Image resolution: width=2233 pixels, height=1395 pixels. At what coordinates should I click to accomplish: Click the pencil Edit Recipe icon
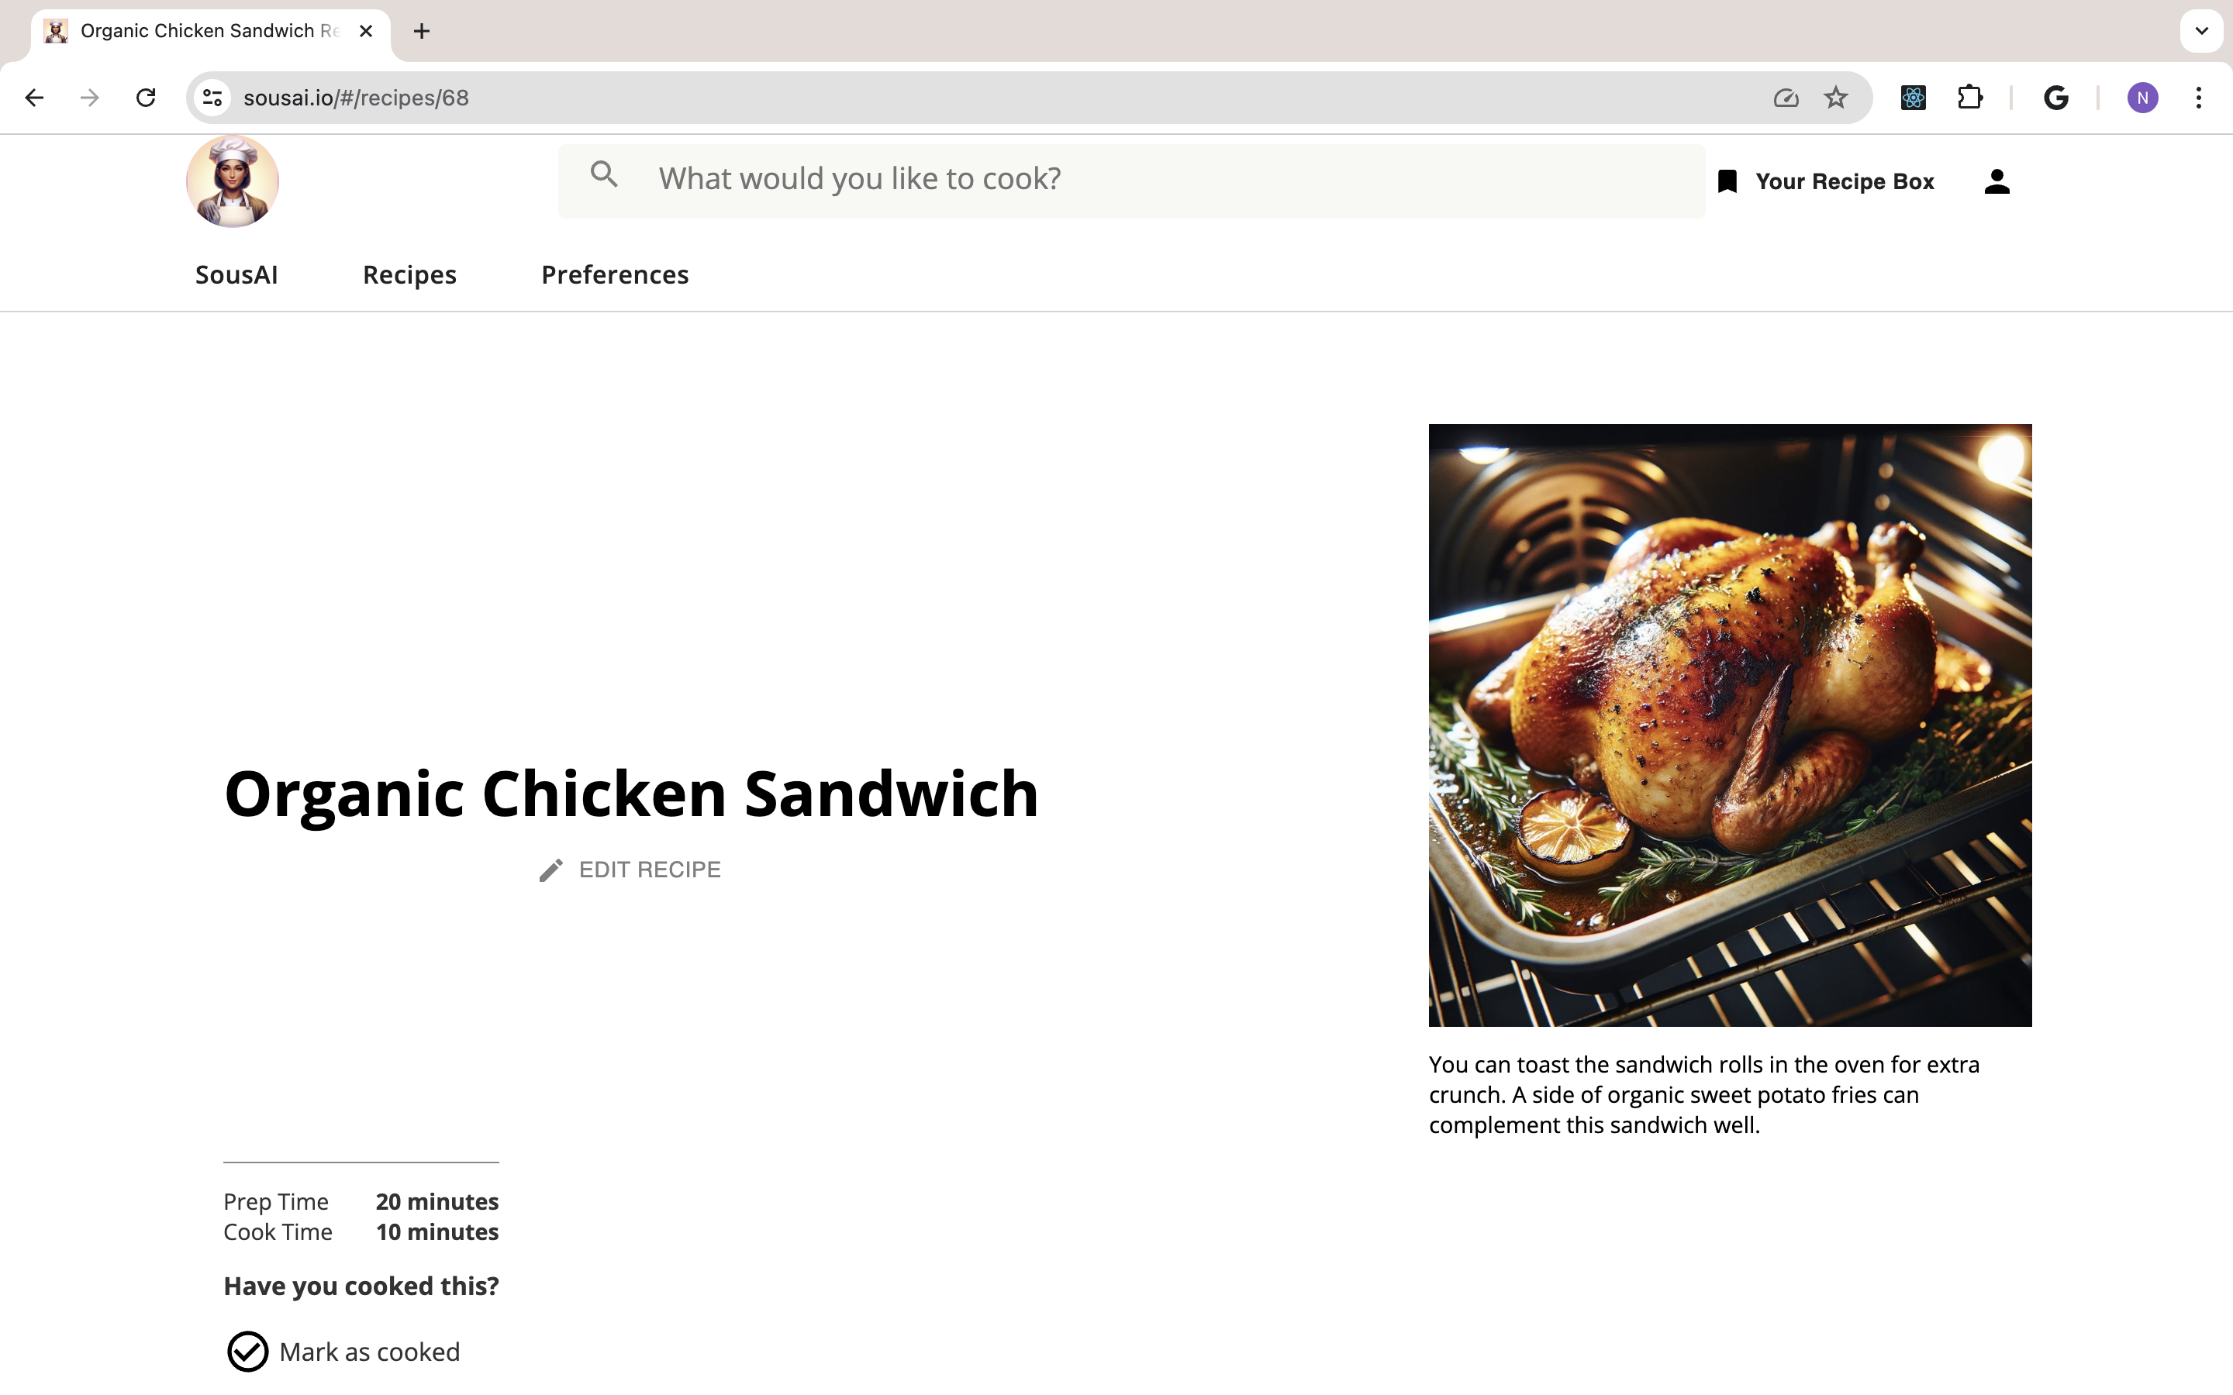tap(551, 870)
